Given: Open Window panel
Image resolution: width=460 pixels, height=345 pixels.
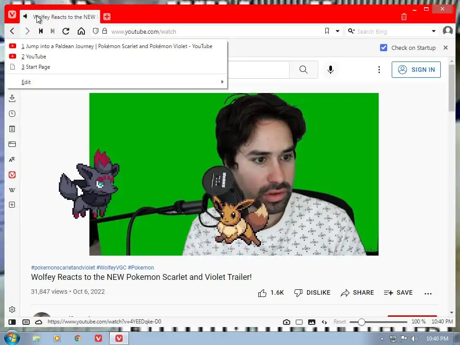Looking at the screenshot, I should coord(12,144).
